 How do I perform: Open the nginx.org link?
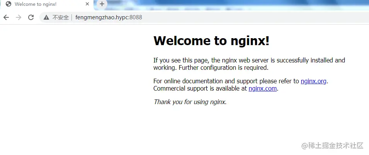[313, 81]
